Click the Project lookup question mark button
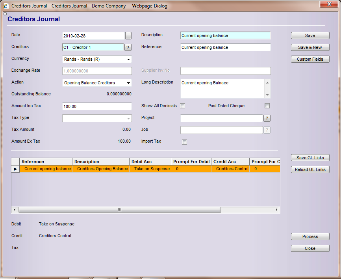 tap(267, 118)
